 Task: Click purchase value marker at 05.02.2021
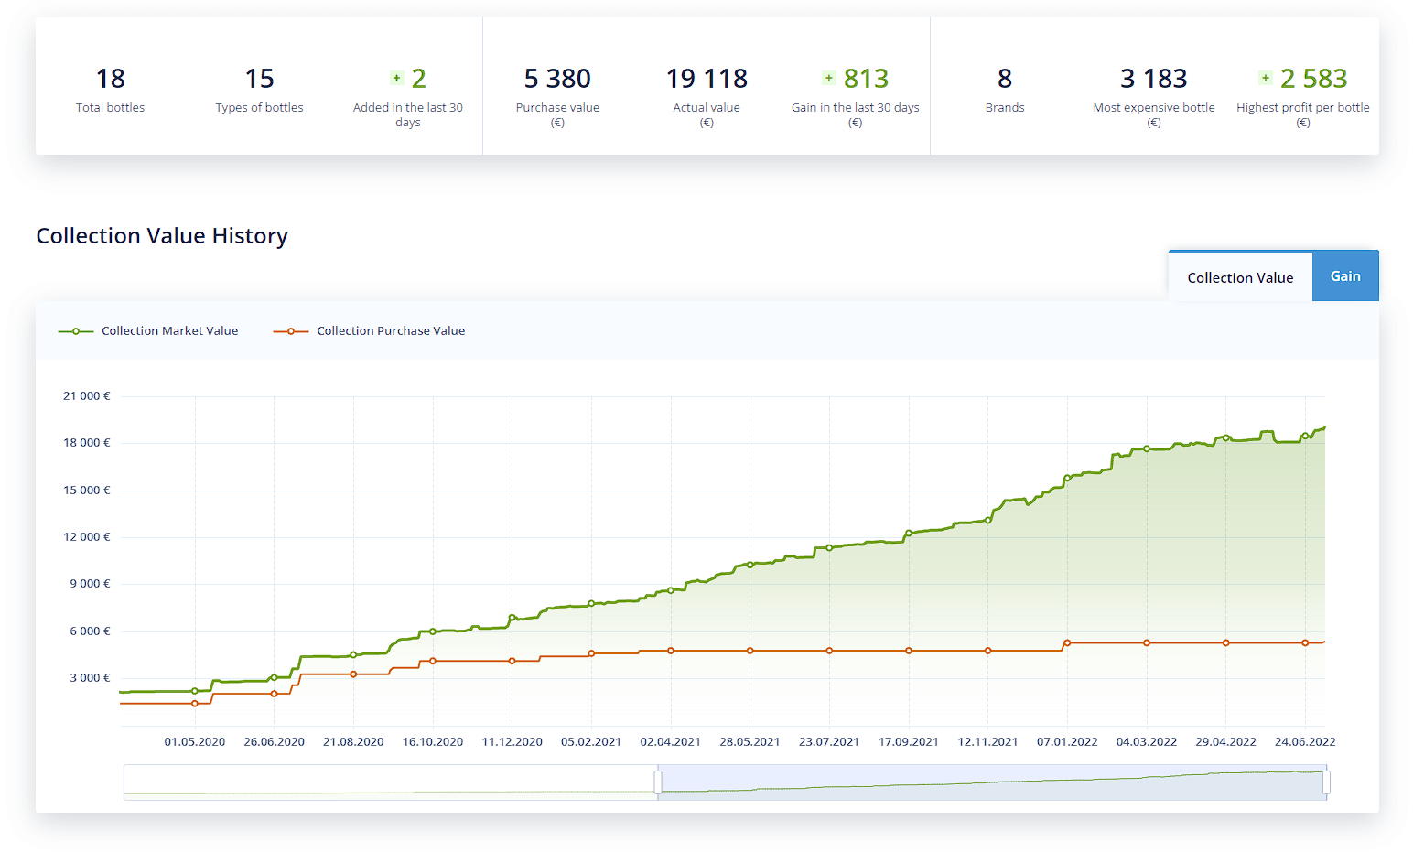[x=591, y=653]
